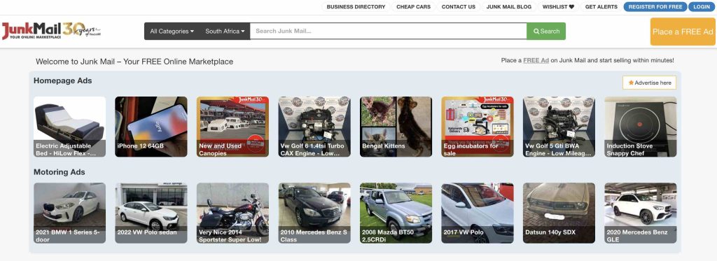
Task: Click the Homepage Ads heading
Action: (62, 81)
